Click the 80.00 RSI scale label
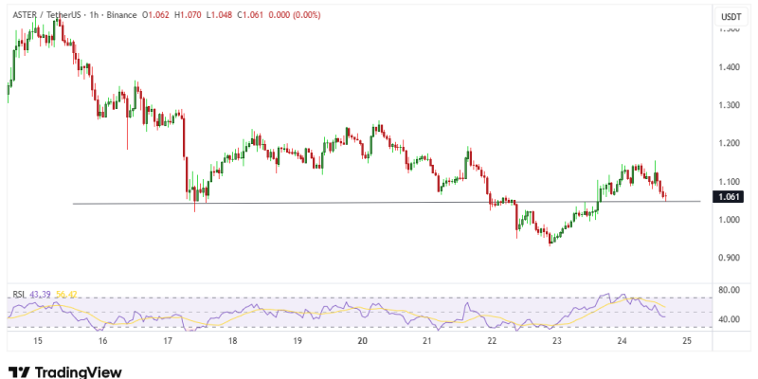Image resolution: width=758 pixels, height=379 pixels. 730,291
